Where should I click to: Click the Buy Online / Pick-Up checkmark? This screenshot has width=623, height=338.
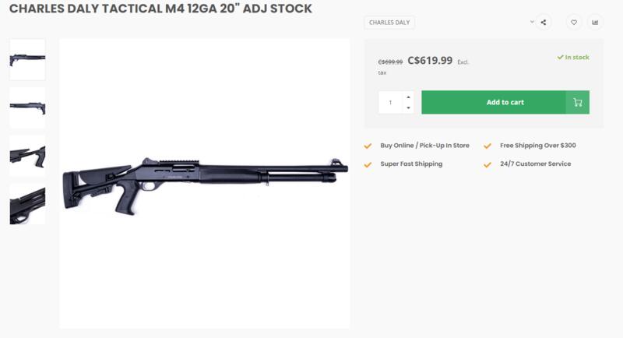pyautogui.click(x=368, y=146)
